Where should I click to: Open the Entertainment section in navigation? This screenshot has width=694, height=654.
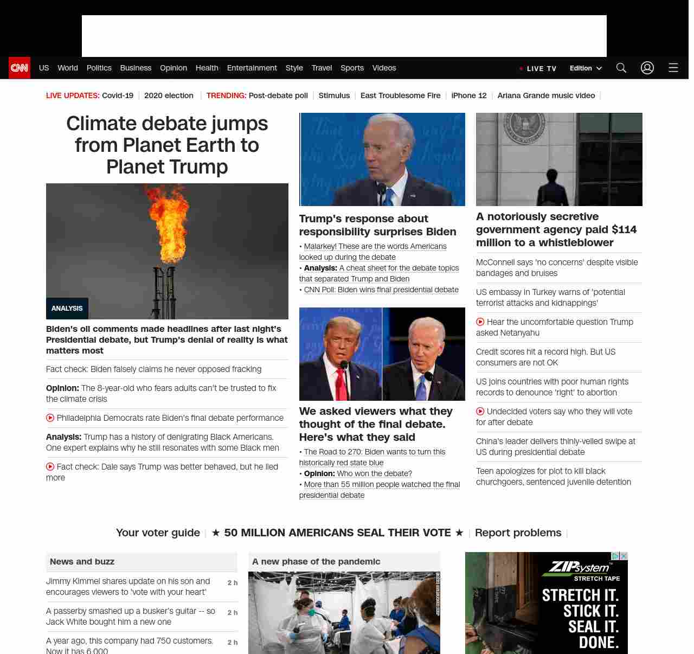pos(252,68)
